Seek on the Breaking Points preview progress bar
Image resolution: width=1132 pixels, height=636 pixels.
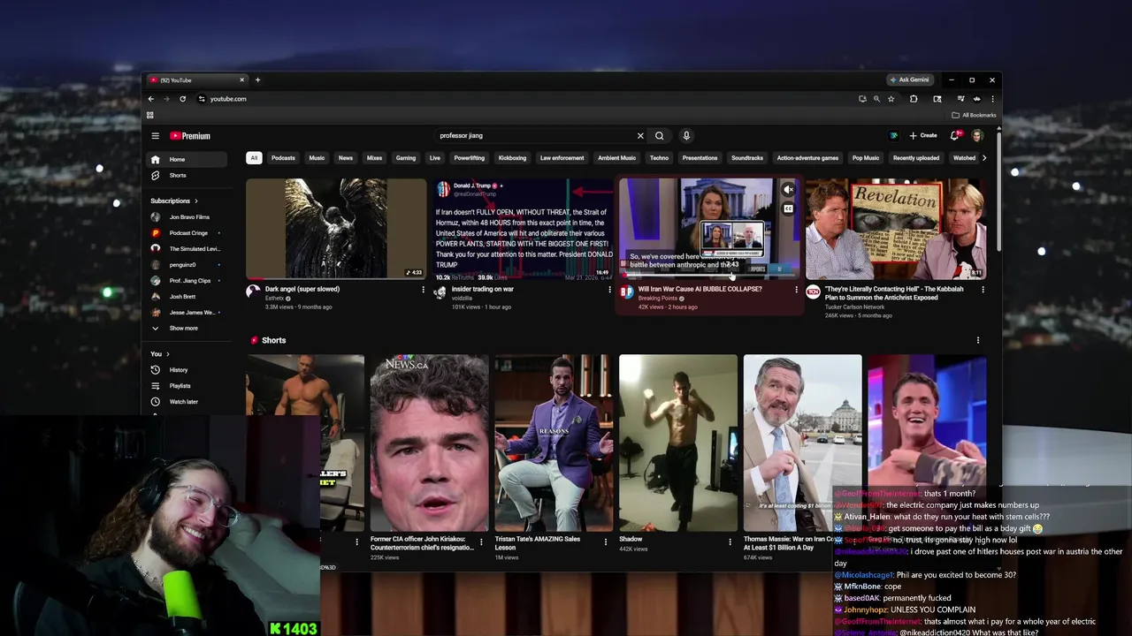709,277
